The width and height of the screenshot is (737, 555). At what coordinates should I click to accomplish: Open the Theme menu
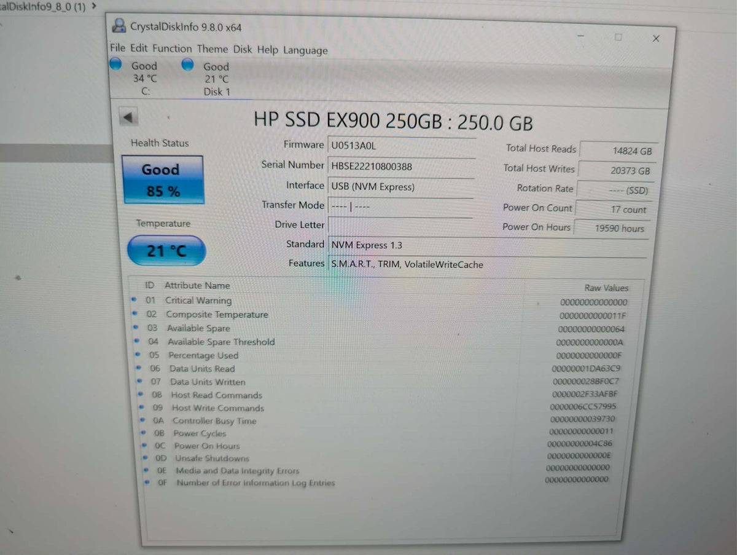point(213,49)
